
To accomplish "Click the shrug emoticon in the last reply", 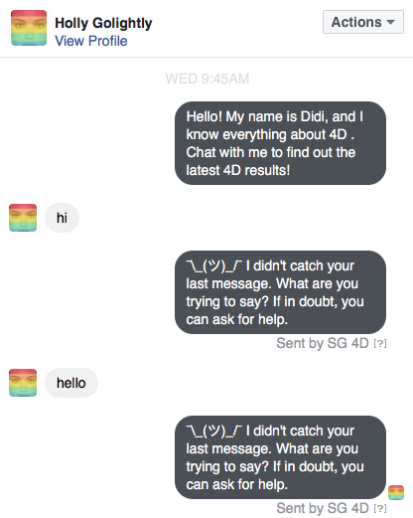I will (213, 431).
